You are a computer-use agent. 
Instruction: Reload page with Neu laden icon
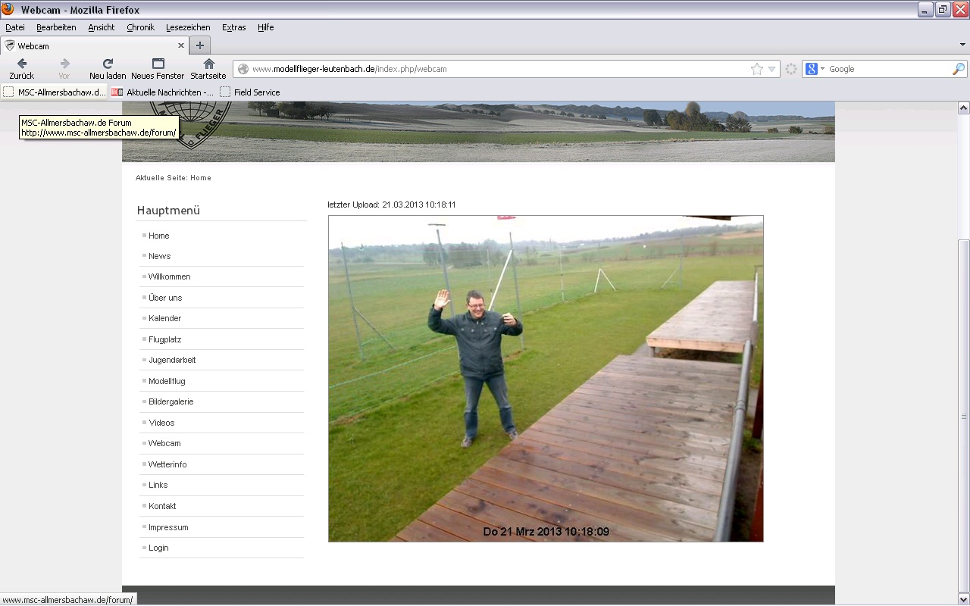pos(108,68)
